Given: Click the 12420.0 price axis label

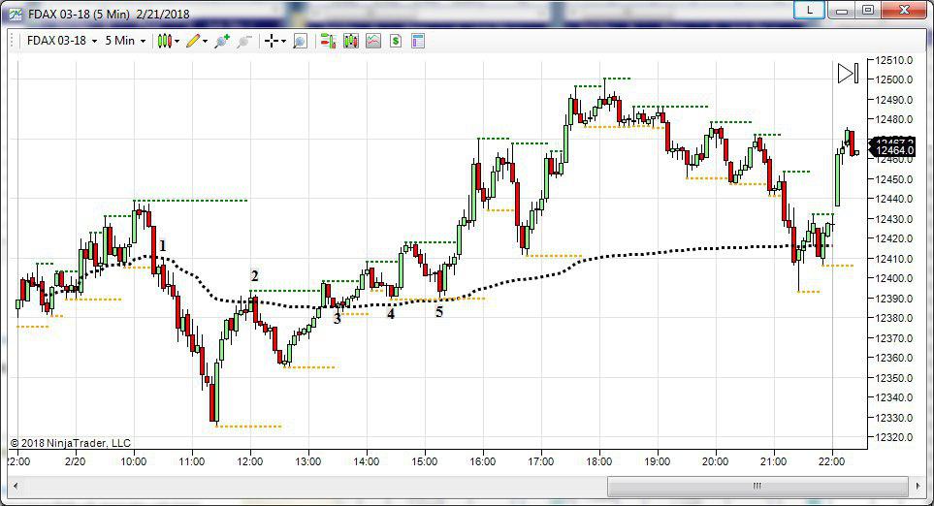Looking at the screenshot, I should coord(894,238).
